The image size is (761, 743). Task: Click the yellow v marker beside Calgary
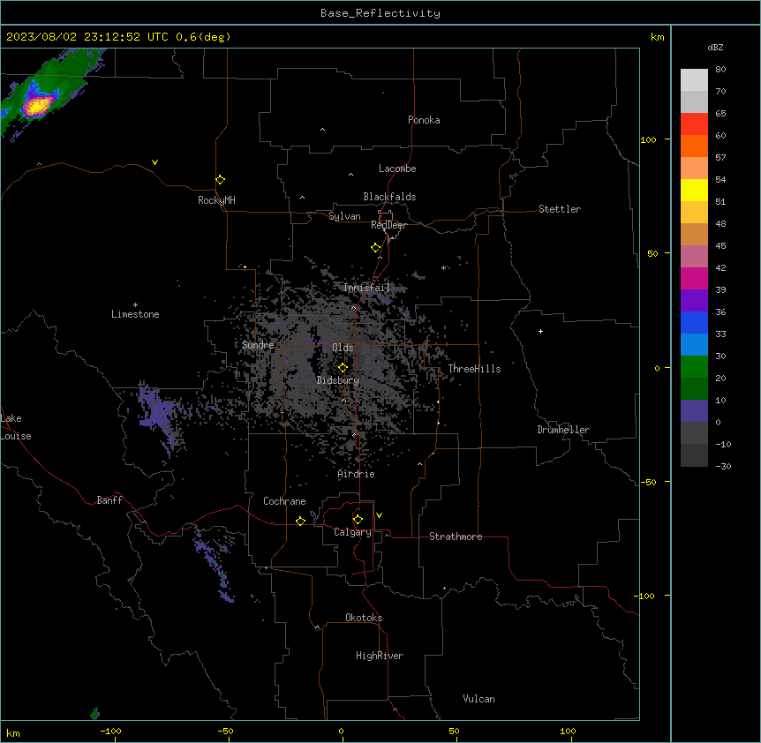(x=379, y=515)
